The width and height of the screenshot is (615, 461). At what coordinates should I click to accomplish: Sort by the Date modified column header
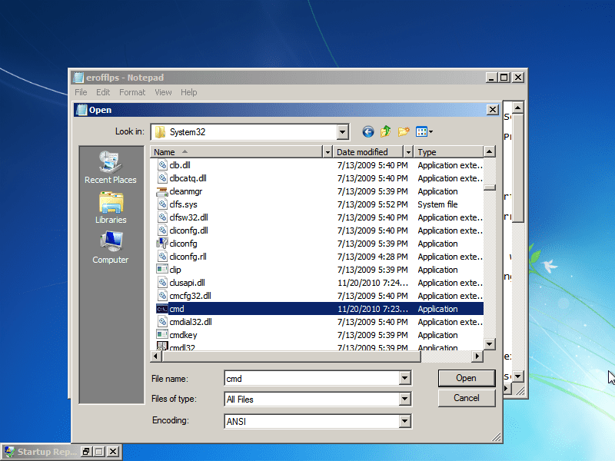click(368, 151)
